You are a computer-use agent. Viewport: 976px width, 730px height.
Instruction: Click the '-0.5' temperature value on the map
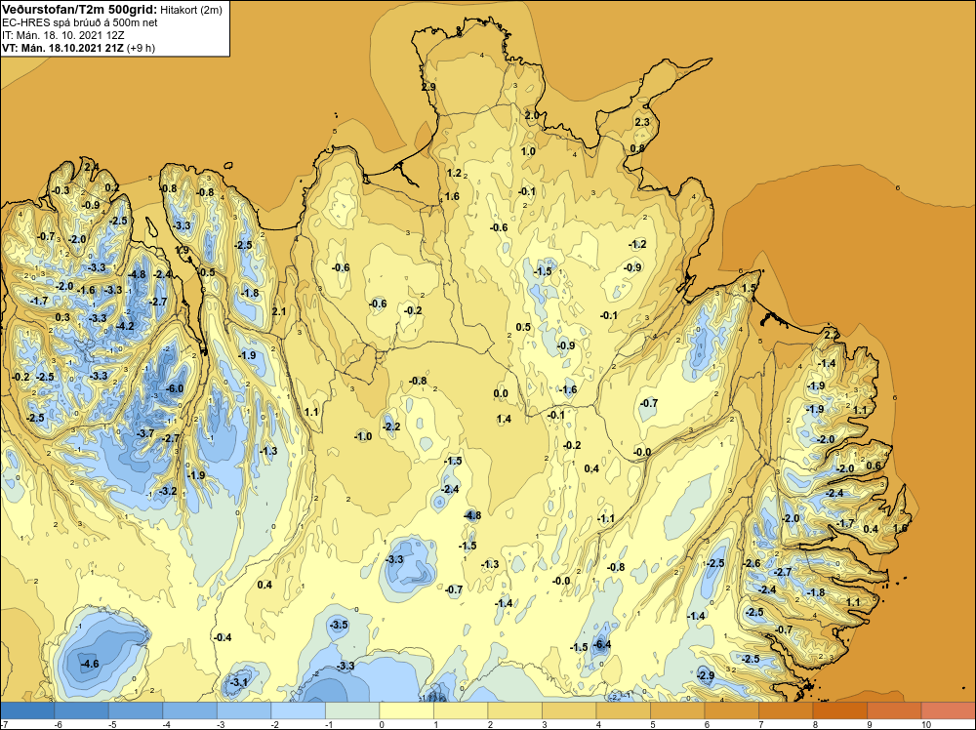(x=206, y=272)
